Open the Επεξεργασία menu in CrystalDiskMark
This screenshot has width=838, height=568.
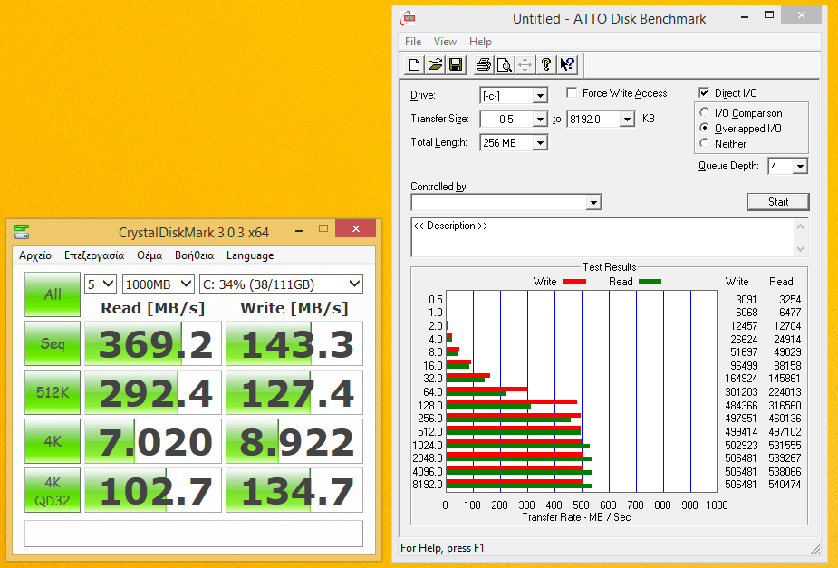[94, 255]
